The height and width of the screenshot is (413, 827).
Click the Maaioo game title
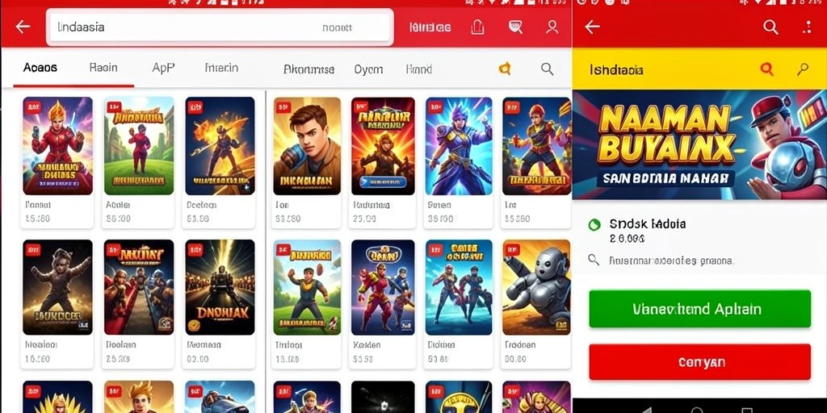41,344
